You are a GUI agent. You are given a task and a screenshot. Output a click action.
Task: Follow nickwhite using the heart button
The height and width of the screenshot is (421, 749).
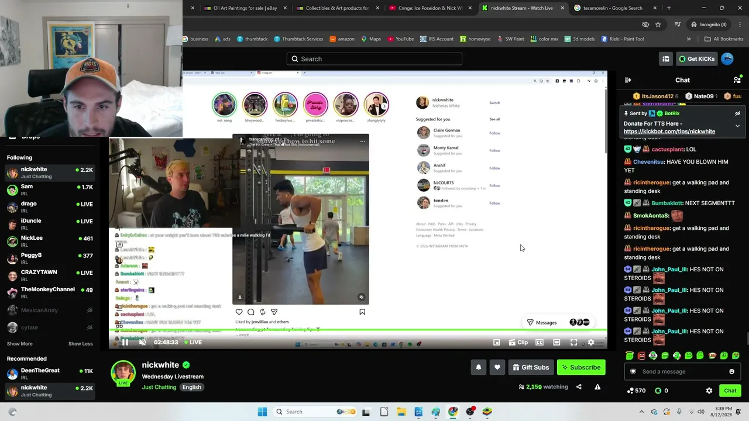497,367
